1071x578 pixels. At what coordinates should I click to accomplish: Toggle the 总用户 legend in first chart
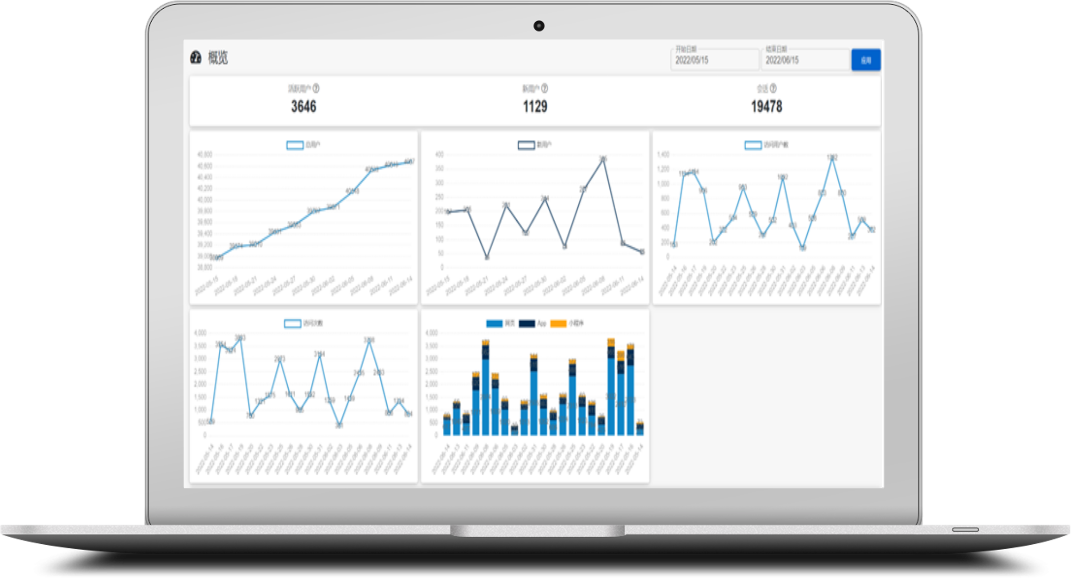coord(303,145)
